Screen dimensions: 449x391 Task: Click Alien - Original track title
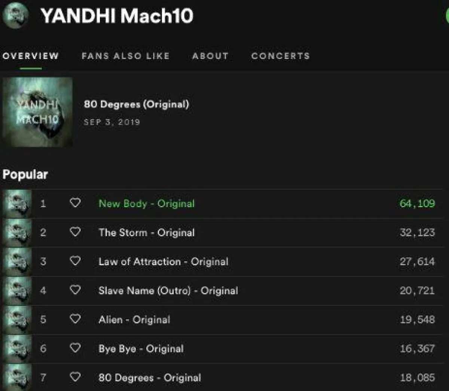pos(134,320)
